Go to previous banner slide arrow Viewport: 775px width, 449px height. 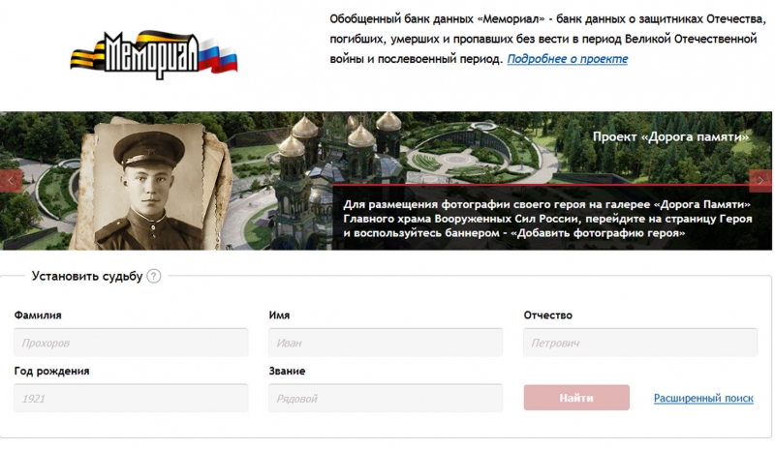(x=11, y=181)
